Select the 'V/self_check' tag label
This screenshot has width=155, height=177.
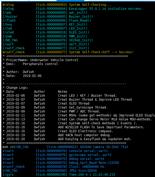(14, 167)
